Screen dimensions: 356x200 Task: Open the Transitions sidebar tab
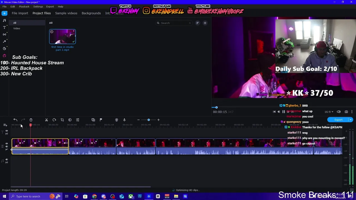(4, 34)
